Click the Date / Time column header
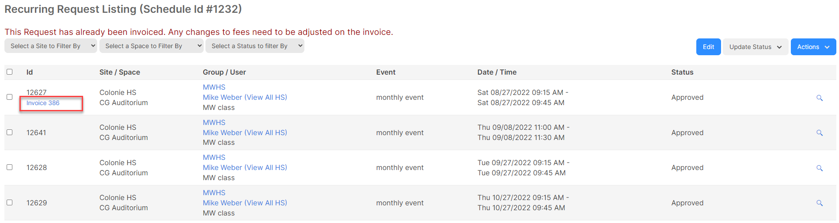Image resolution: width=839 pixels, height=223 pixels. (497, 72)
